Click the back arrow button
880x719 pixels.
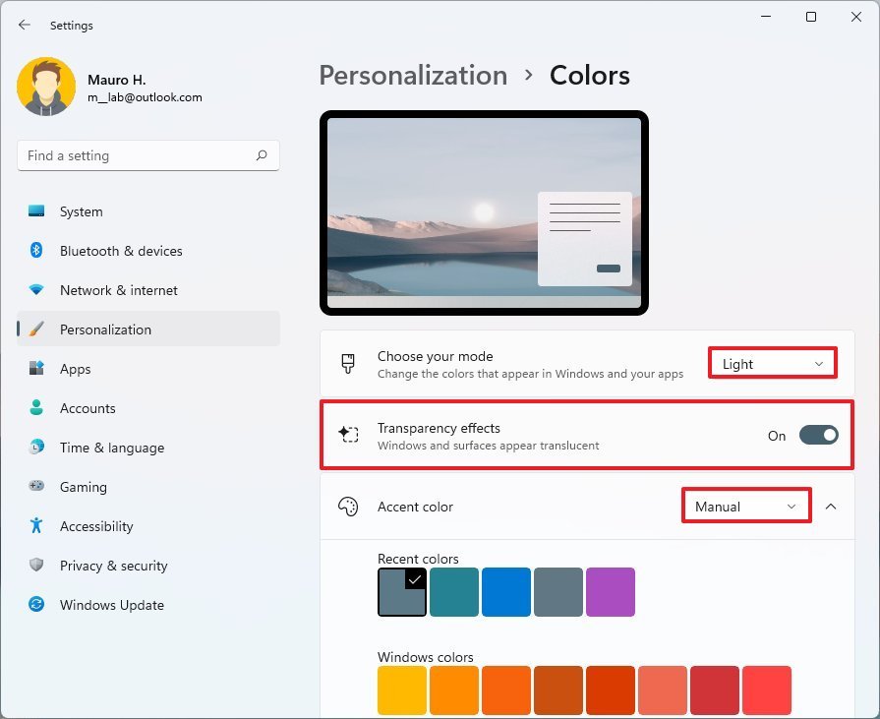(24, 25)
